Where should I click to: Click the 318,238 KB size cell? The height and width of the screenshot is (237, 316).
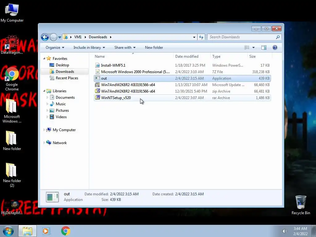pyautogui.click(x=261, y=72)
